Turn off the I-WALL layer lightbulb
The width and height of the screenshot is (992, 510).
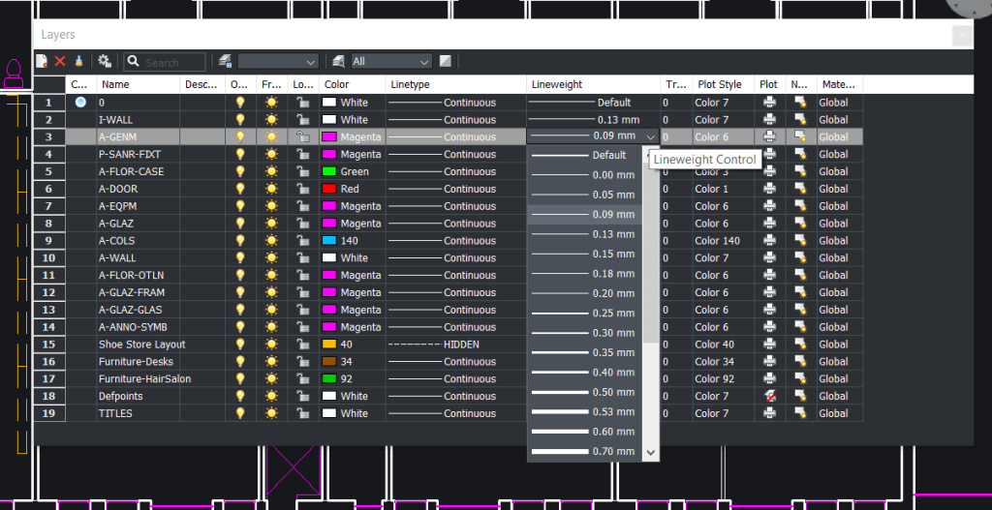point(240,119)
